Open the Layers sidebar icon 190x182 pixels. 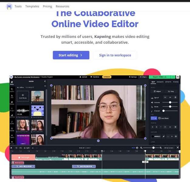click(12, 90)
